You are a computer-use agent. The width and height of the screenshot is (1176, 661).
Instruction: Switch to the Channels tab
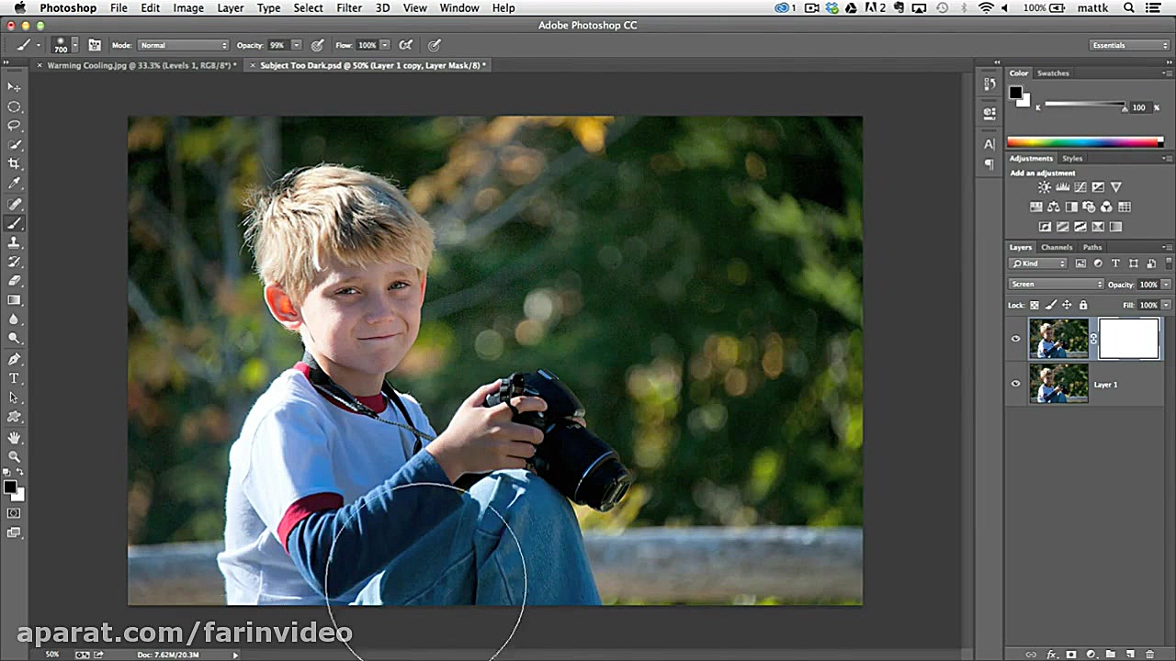pyautogui.click(x=1057, y=247)
